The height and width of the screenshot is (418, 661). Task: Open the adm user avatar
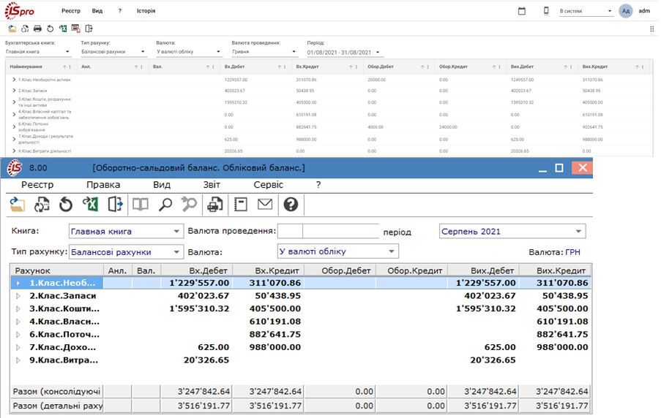626,11
